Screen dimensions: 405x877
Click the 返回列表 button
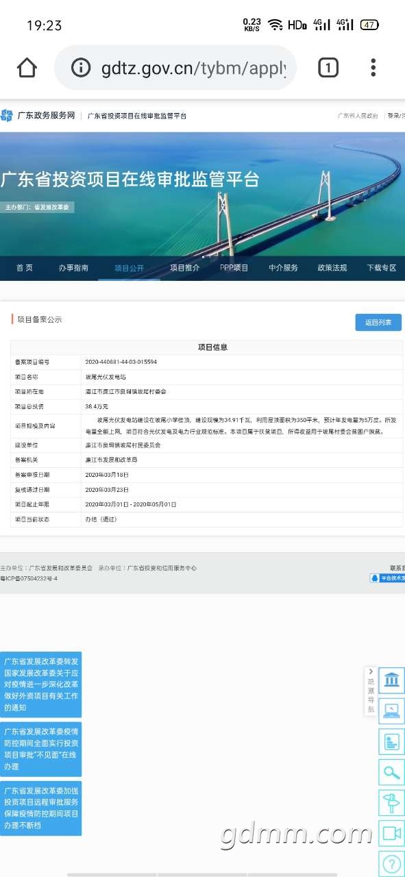[x=378, y=322]
